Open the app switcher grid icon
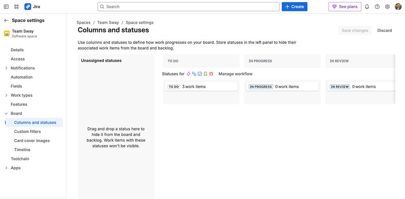This screenshot has height=199, width=405. click(17, 7)
